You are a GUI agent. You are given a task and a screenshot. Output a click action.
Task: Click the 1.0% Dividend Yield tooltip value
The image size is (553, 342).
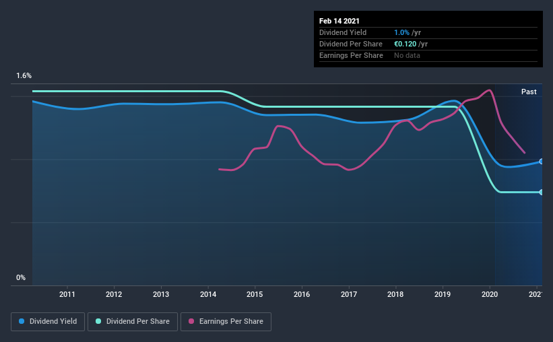pos(401,32)
